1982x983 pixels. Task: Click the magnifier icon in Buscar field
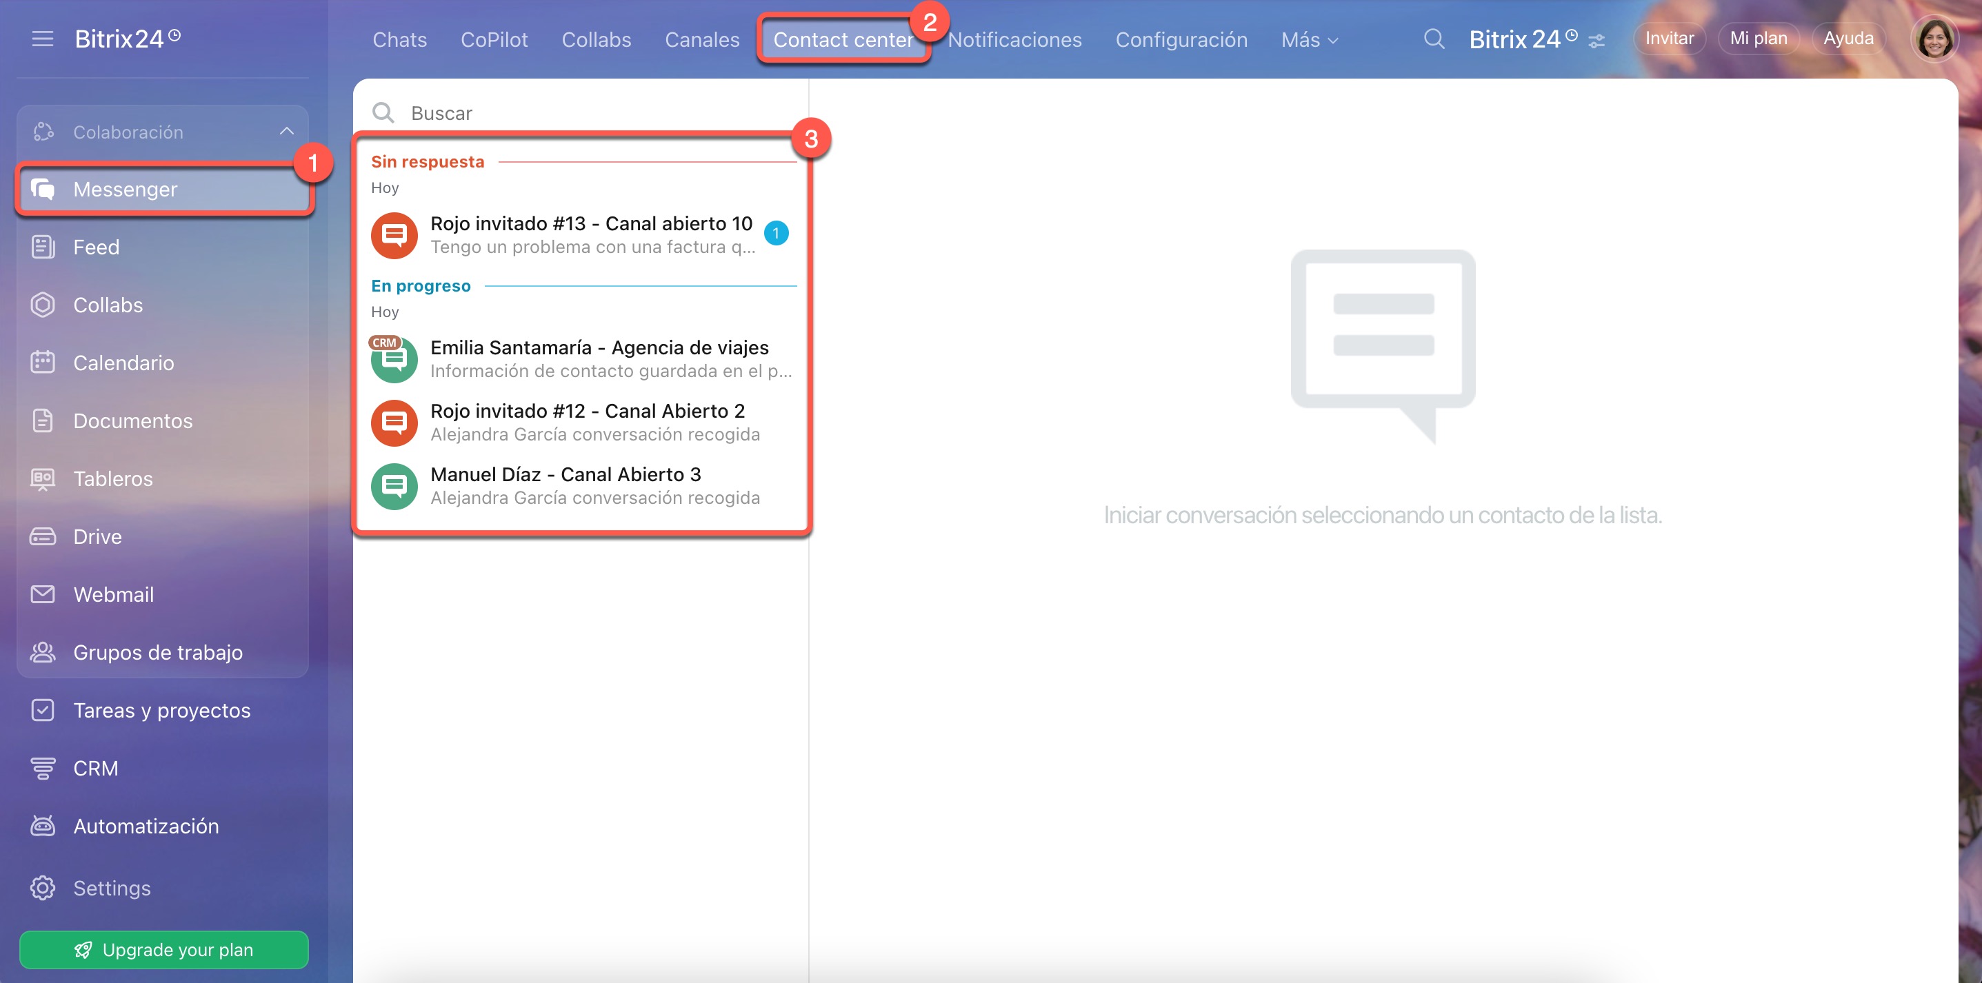[383, 113]
